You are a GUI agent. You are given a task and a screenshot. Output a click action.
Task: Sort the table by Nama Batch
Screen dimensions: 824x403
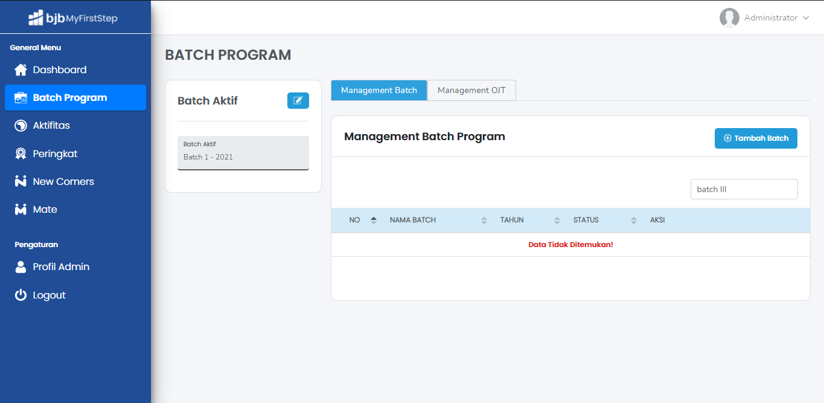point(484,220)
